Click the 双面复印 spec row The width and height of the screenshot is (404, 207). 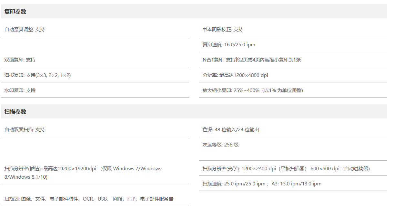pos(20,60)
